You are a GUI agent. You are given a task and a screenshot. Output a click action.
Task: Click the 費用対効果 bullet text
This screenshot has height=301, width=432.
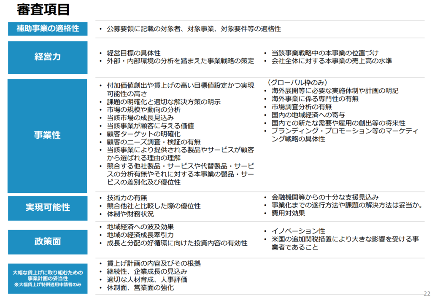point(289,214)
